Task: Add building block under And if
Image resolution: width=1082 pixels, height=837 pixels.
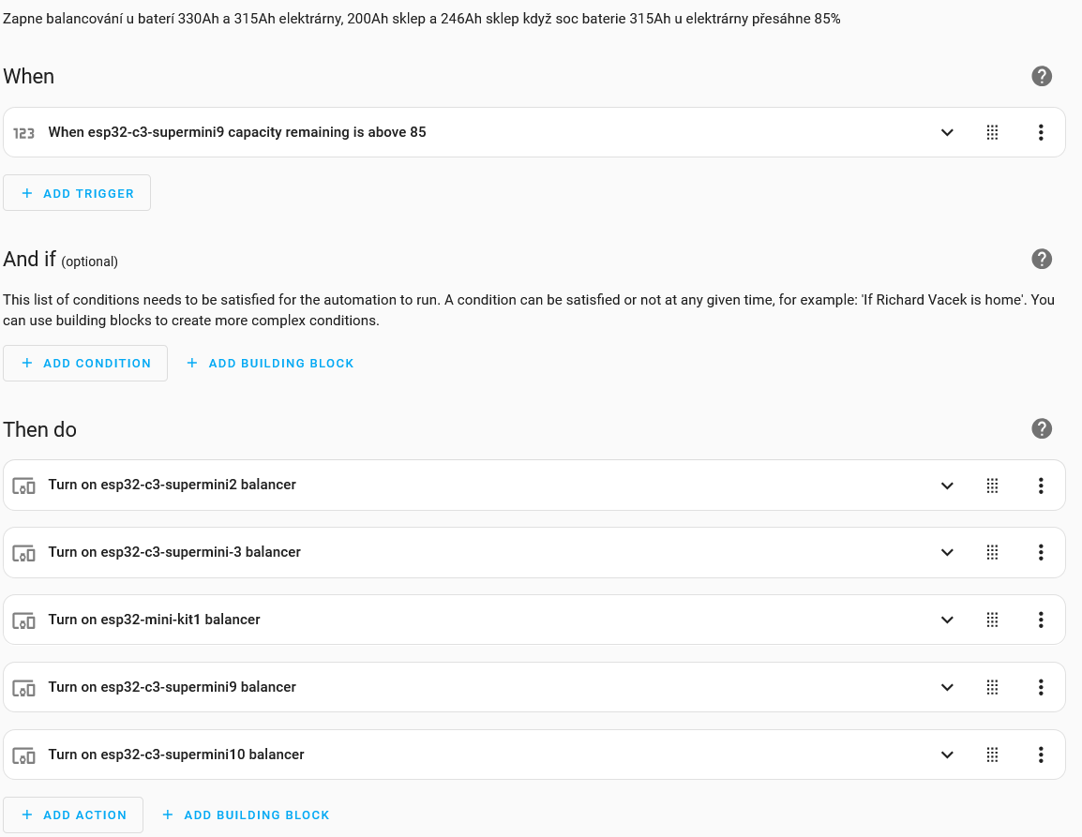Action: [270, 364]
